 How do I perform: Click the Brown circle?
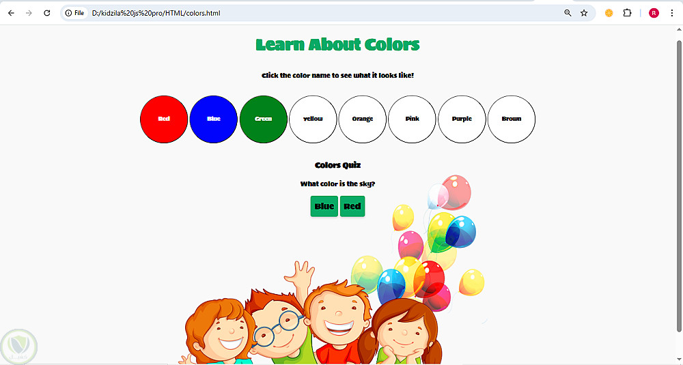[x=512, y=119]
